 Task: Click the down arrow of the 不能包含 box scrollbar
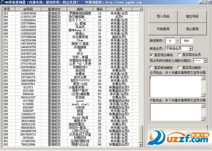203,119
